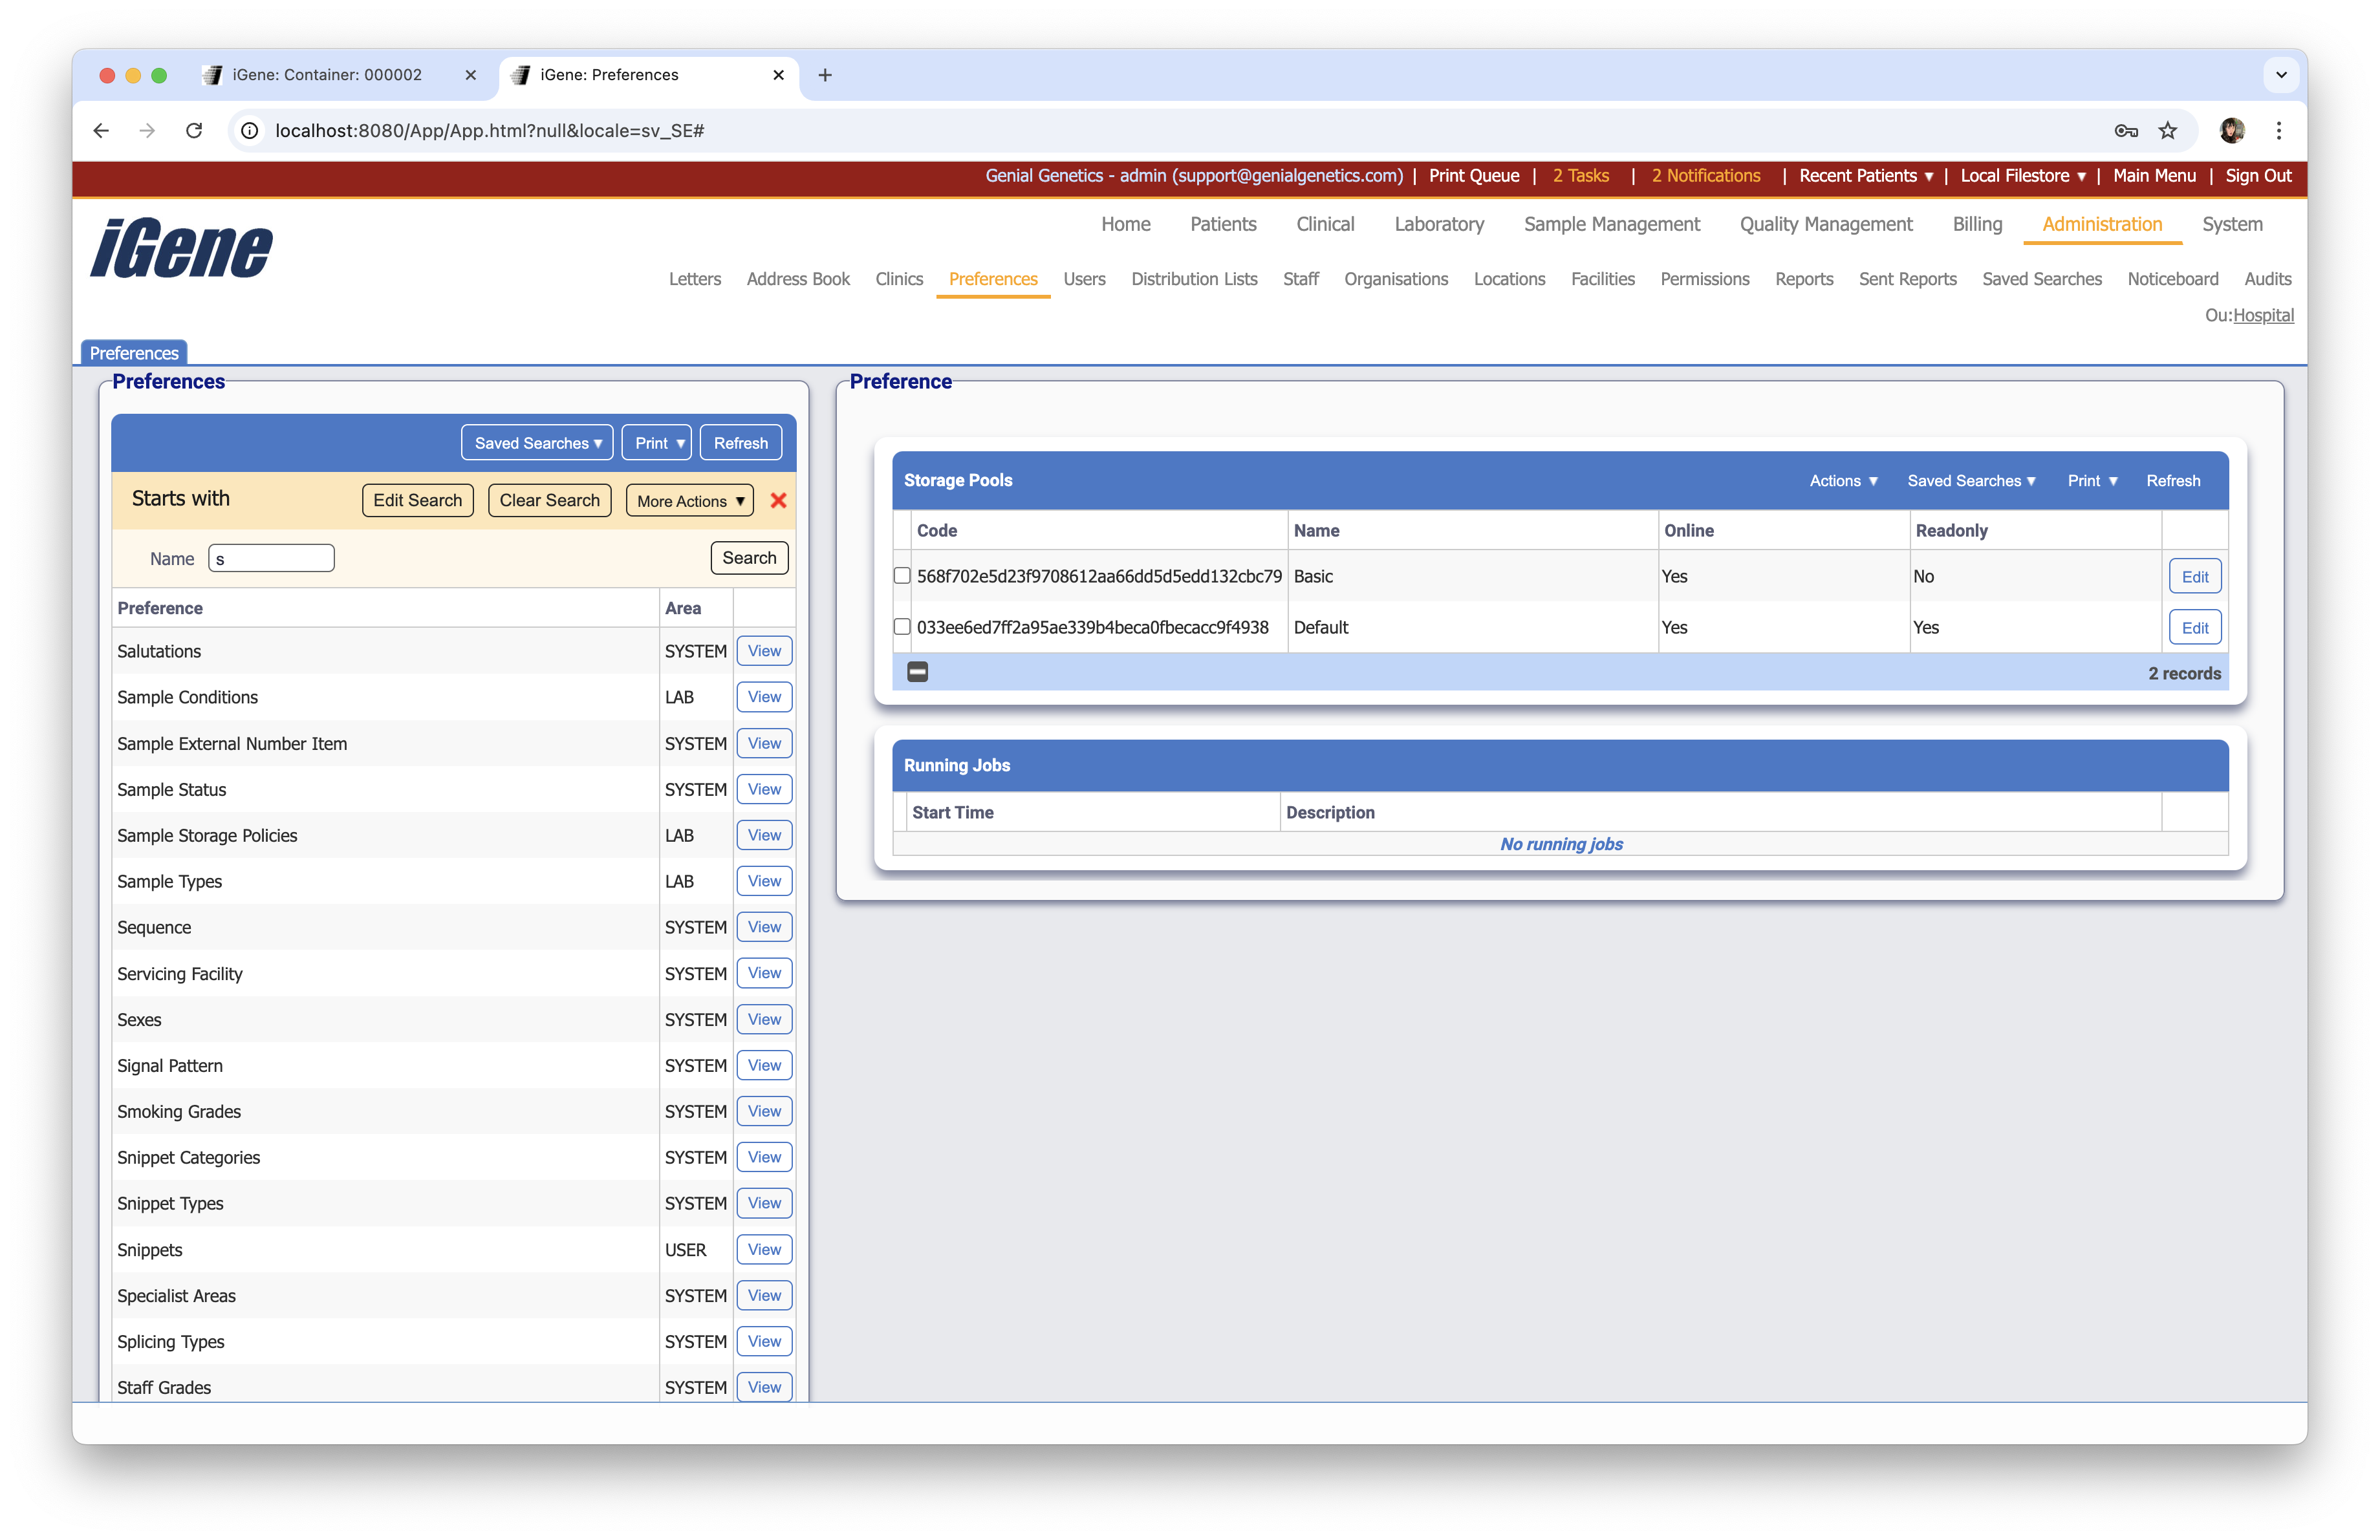Click the deselect-all minus icon
This screenshot has width=2380, height=1540.
coord(917,672)
